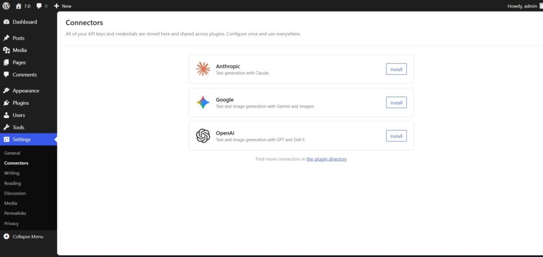Click the OpenAI knot logo
This screenshot has height=257, width=543.
click(x=203, y=136)
